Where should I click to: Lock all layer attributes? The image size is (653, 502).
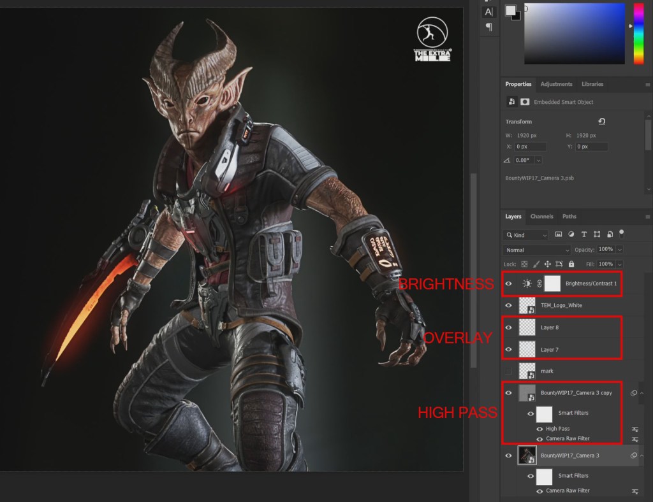[571, 264]
